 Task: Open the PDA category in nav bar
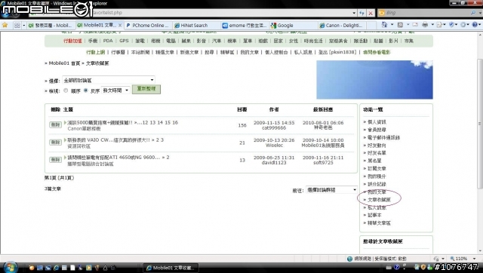click(x=108, y=41)
